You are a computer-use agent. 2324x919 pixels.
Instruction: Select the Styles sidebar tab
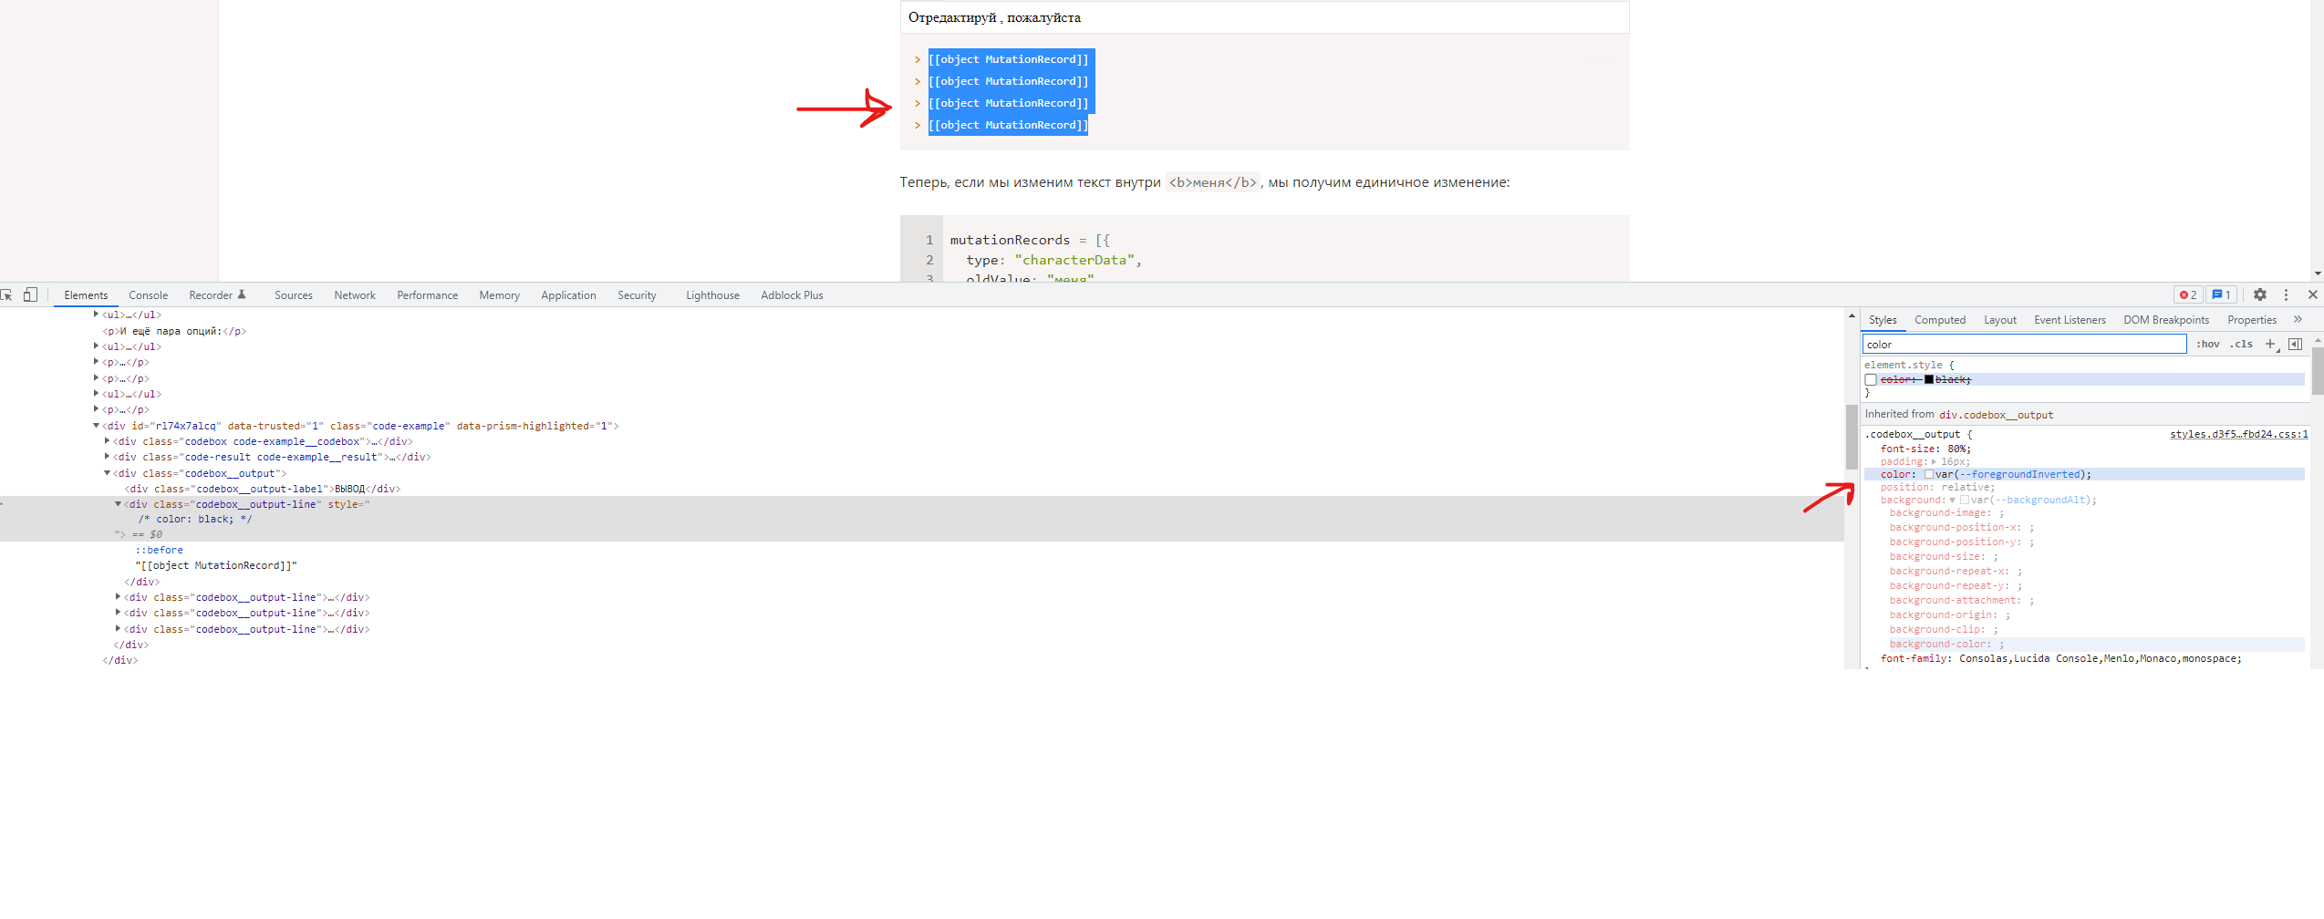(x=1883, y=320)
